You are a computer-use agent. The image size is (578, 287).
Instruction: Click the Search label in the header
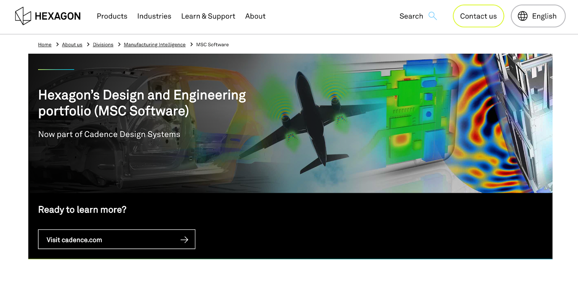(x=411, y=16)
